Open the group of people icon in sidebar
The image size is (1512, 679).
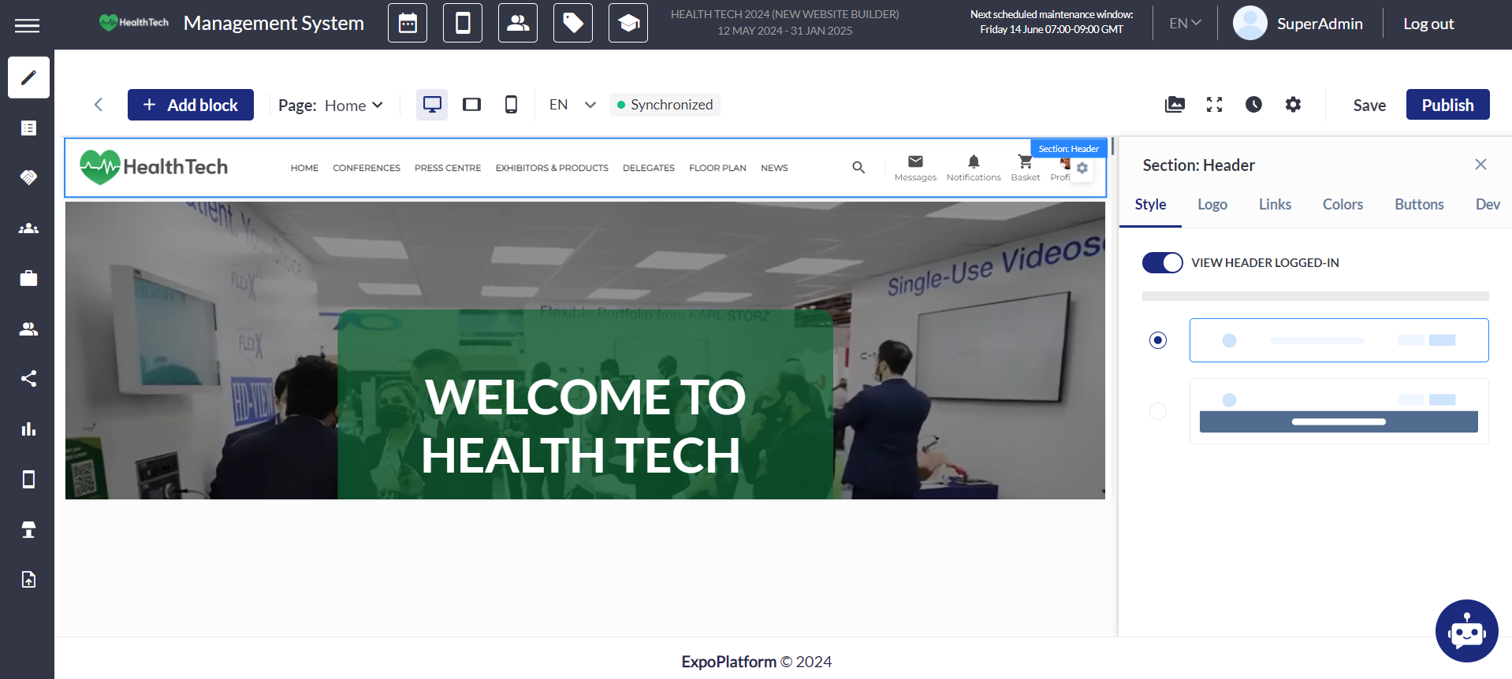pos(28,228)
